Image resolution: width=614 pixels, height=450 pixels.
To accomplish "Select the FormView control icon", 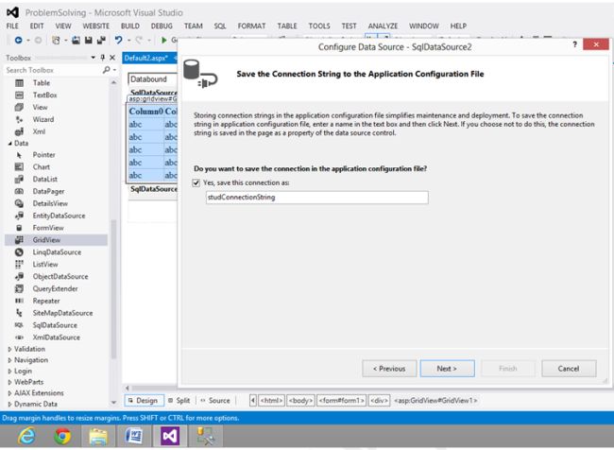I will point(19,228).
